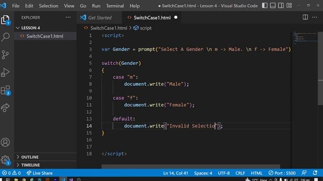Toggle the secondary sidebar layout icon
This screenshot has height=181, width=323.
pyautogui.click(x=281, y=6)
